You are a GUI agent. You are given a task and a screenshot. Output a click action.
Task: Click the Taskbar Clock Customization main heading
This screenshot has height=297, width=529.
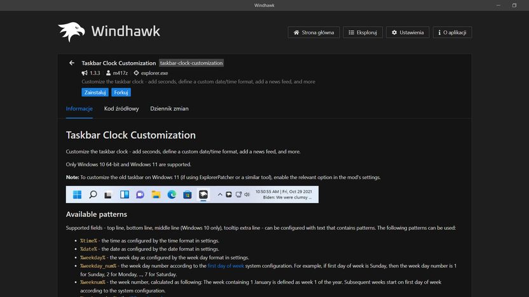131,135
